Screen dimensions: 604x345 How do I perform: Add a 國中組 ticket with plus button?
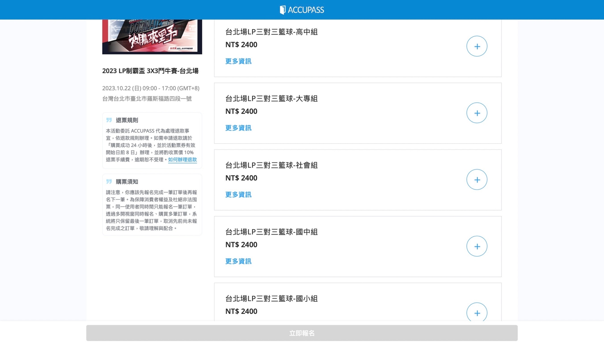[477, 247]
